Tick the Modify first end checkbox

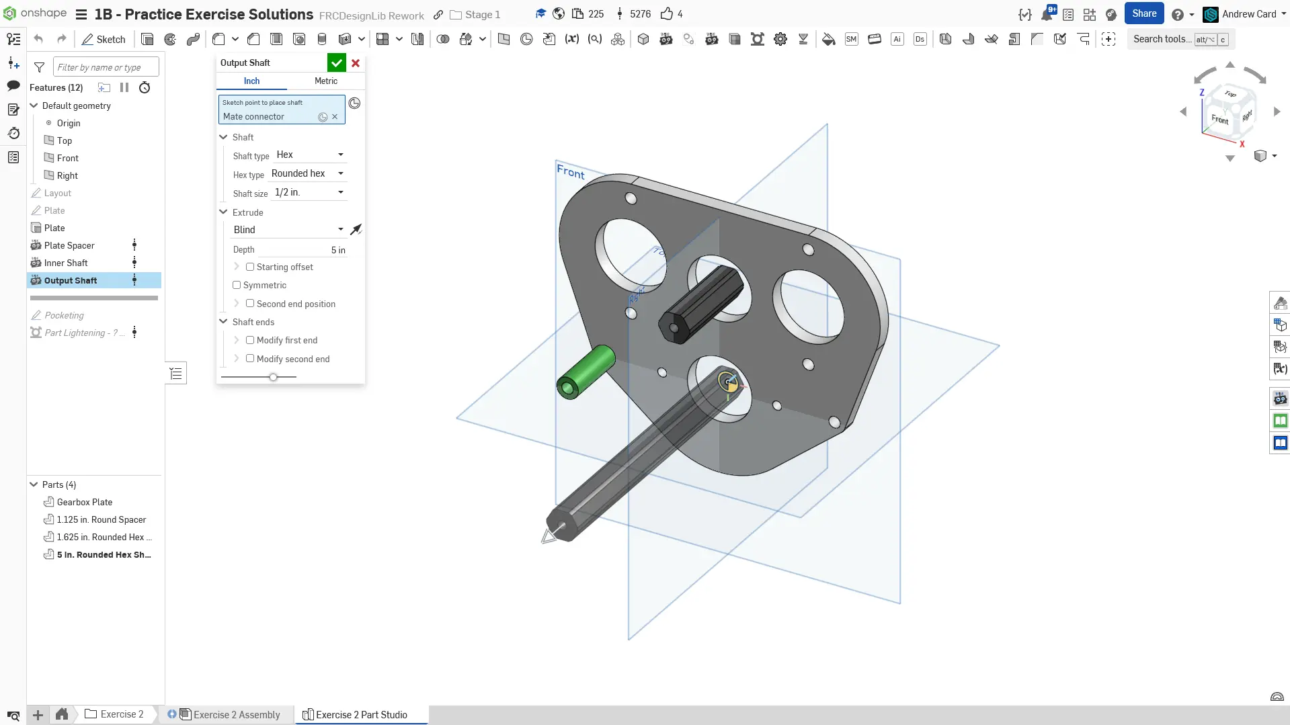(250, 340)
